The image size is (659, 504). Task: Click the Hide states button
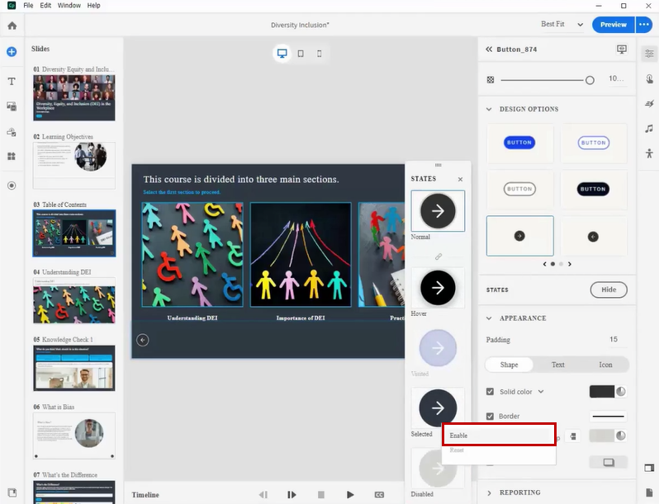609,290
